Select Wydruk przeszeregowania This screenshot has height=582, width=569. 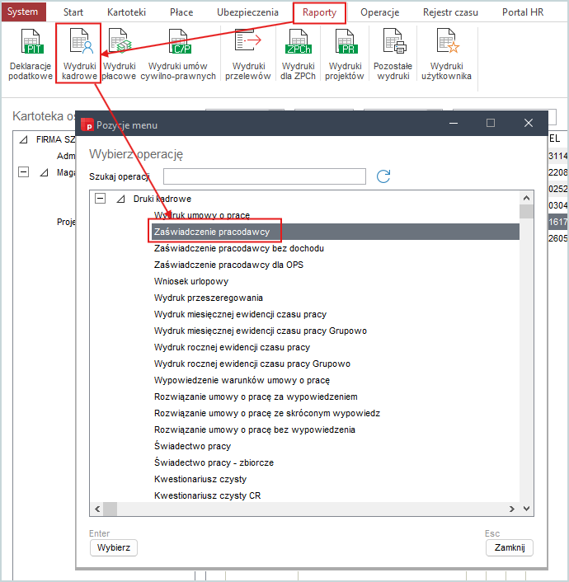click(x=209, y=298)
